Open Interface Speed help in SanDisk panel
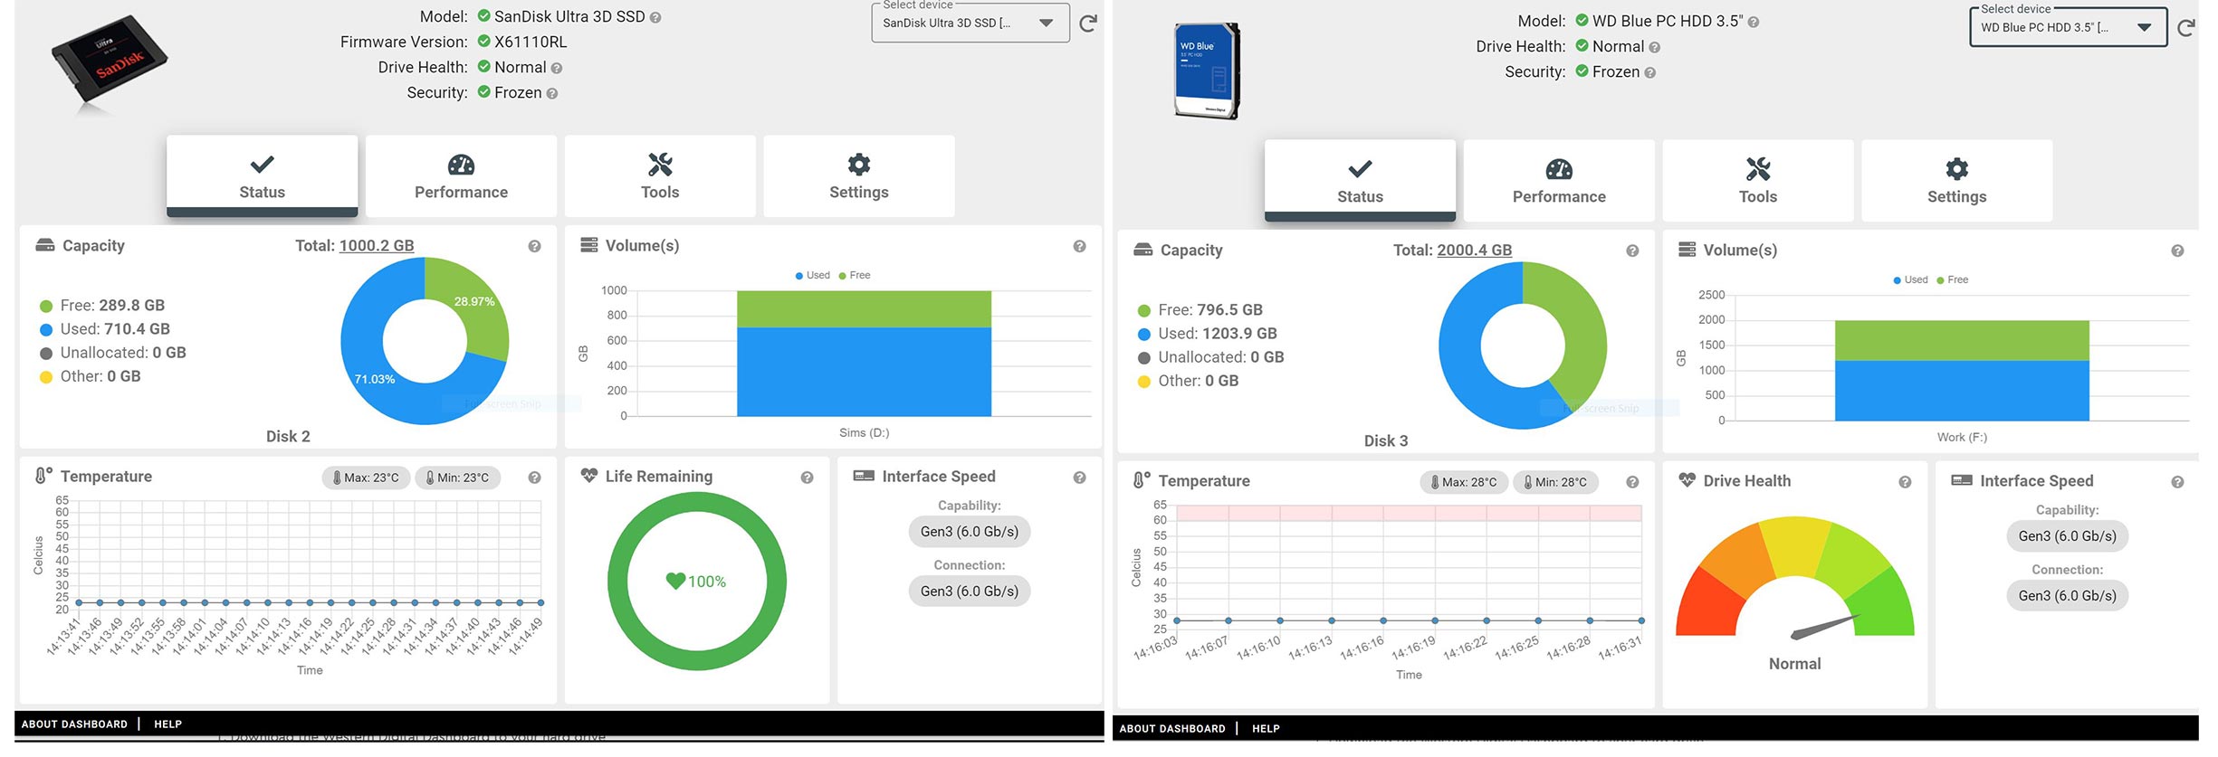Screen dimensions: 2218x757 pos(1080,478)
